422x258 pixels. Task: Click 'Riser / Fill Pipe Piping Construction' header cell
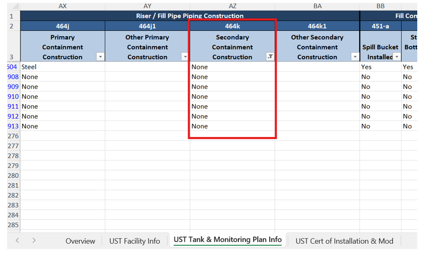[x=190, y=16]
